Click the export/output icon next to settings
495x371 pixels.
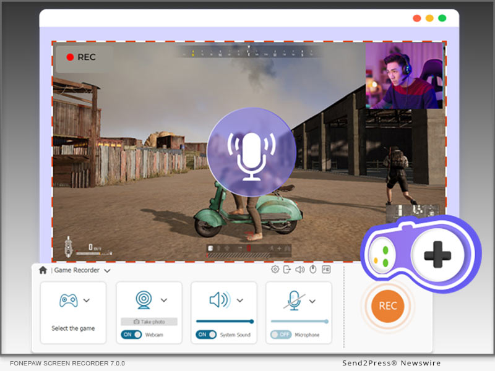[x=287, y=270]
